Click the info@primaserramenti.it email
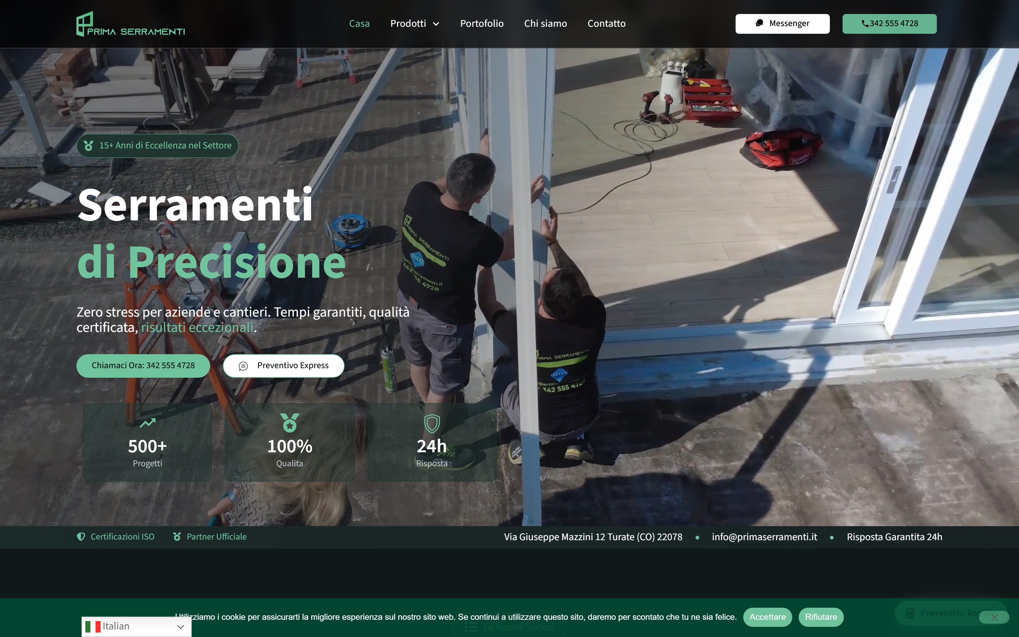The width and height of the screenshot is (1019, 637). [x=764, y=537]
